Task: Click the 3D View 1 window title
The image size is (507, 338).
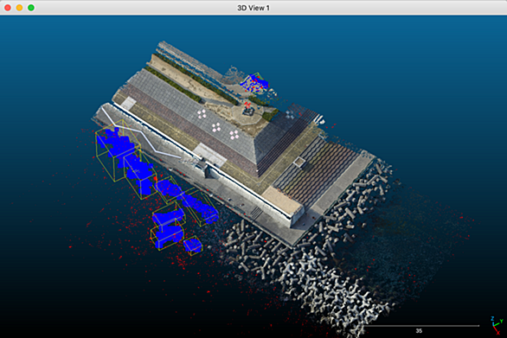Action: (253, 8)
